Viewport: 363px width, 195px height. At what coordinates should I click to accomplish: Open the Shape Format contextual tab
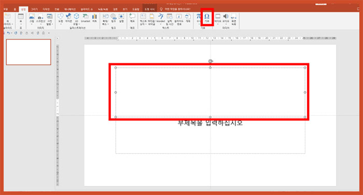coord(149,9)
